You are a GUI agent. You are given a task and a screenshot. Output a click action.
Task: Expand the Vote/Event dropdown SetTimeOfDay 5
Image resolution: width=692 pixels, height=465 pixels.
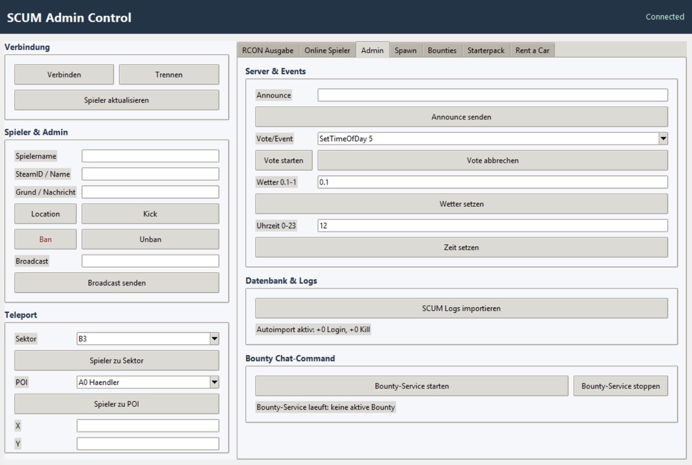point(493,139)
